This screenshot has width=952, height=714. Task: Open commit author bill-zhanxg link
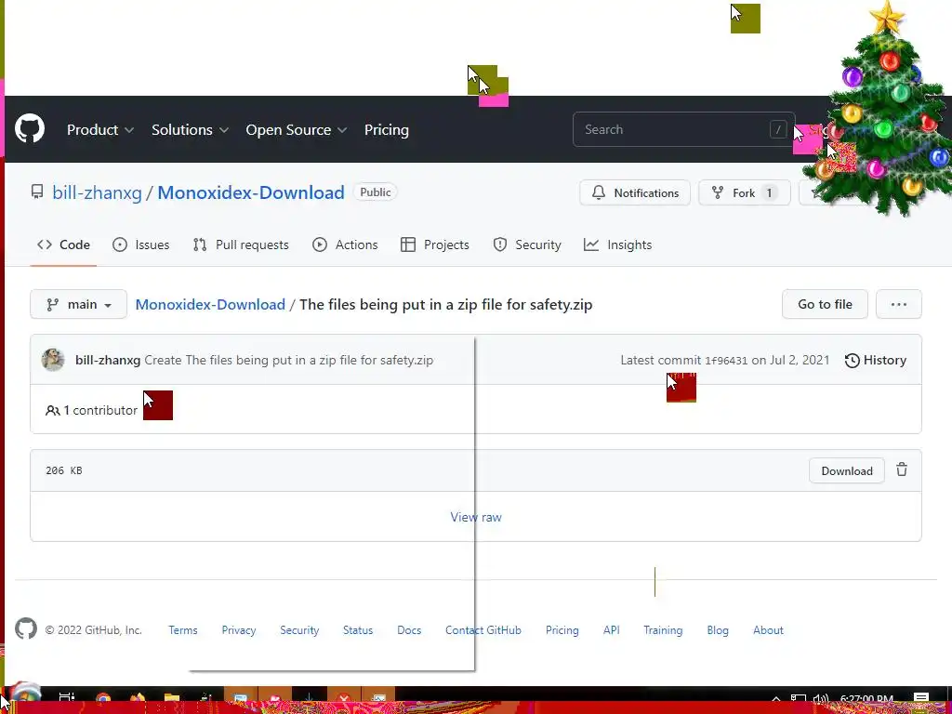coord(108,360)
